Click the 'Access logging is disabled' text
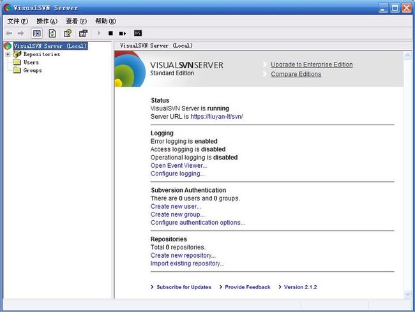The width and height of the screenshot is (415, 312). [188, 149]
